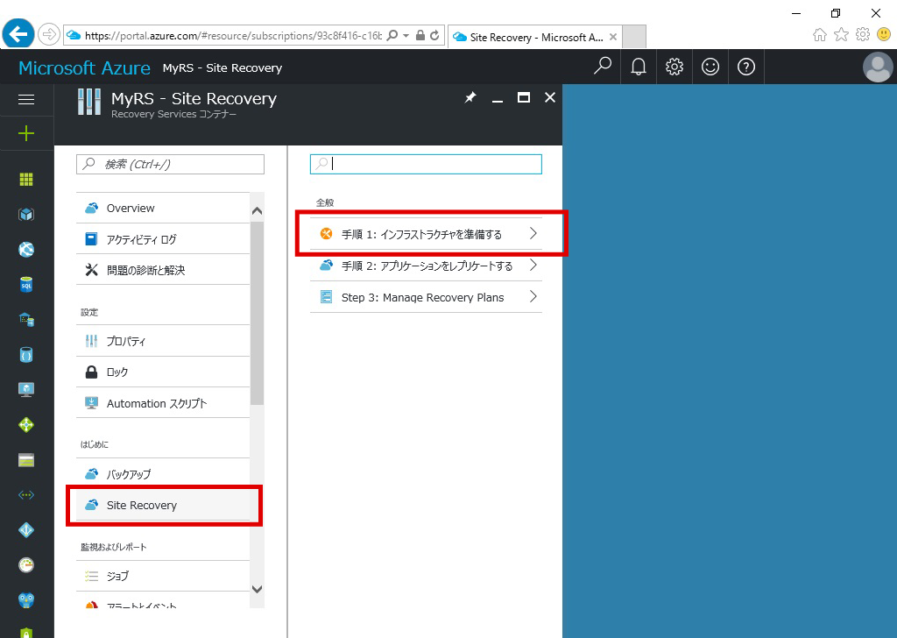This screenshot has width=897, height=638.
Task: Open Load balancers green diamond icon
Action: tap(26, 424)
